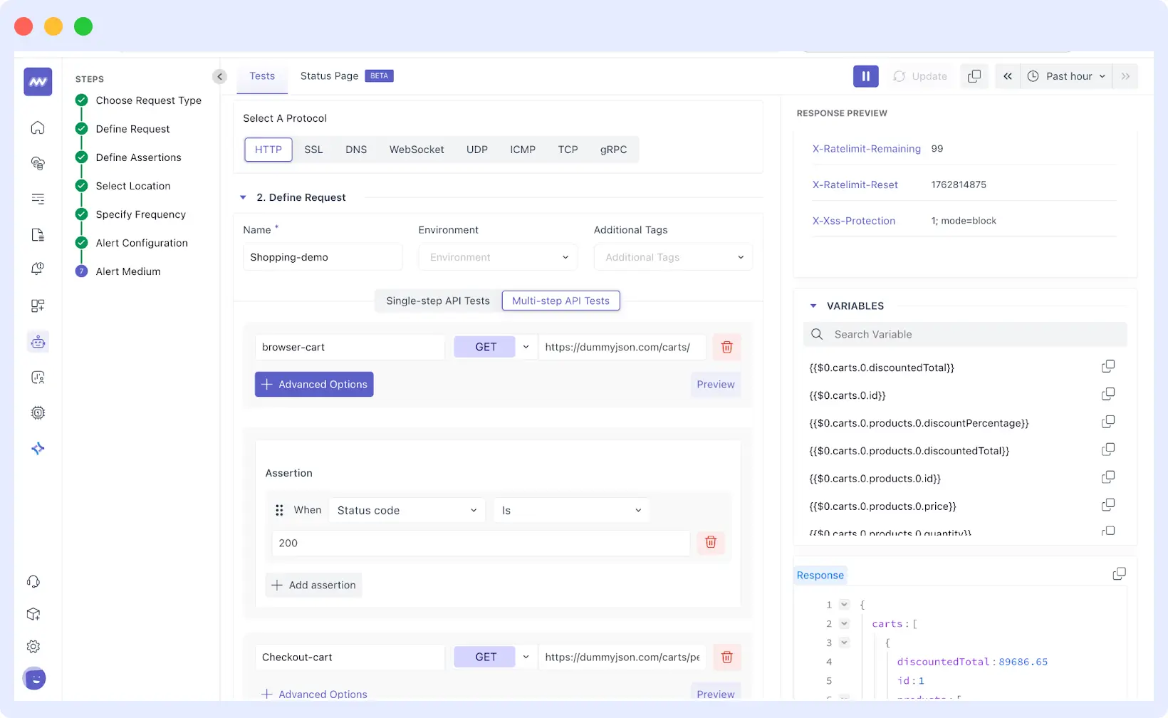Click the copy icon next to Update
The image size is (1168, 718).
(x=974, y=76)
